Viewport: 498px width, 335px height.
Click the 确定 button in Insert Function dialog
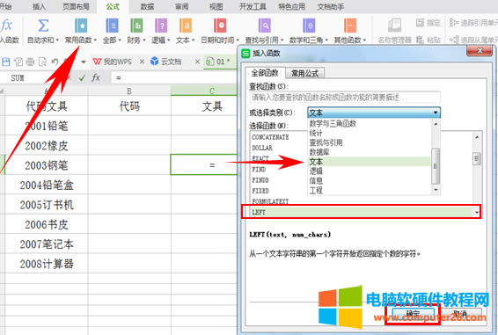[413, 314]
